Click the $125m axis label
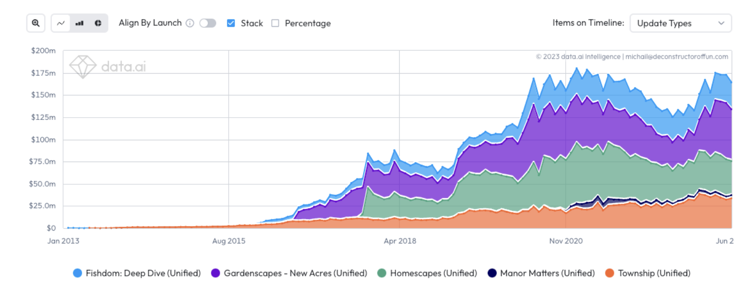Viewport: 754px width, 288px height. click(43, 117)
